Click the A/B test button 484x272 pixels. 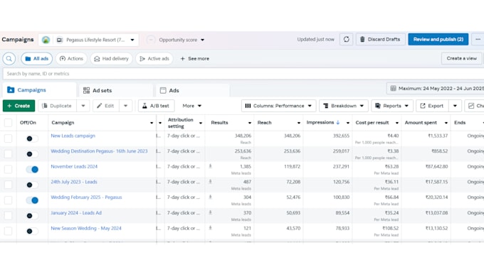pos(156,106)
